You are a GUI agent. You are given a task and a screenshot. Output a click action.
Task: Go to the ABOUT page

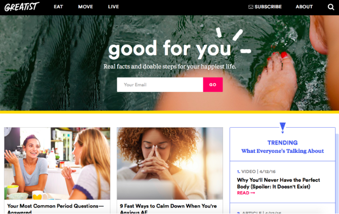point(304,7)
